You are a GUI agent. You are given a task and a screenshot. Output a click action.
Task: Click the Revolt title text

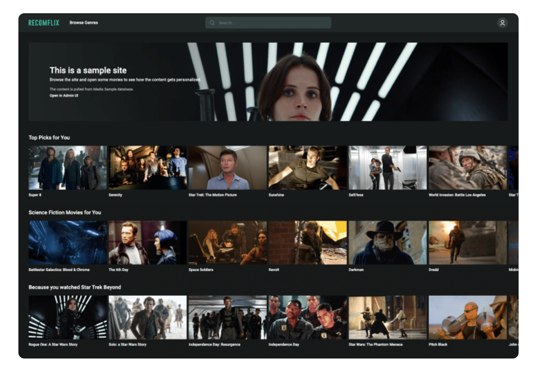click(274, 270)
